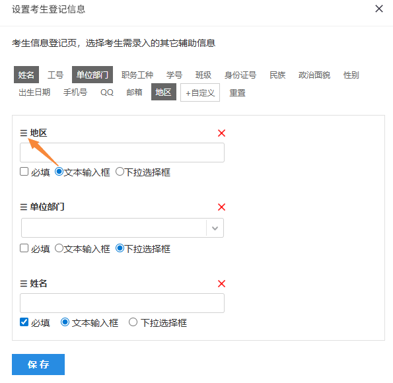Open the 单位部门 dropdown arrow
The height and width of the screenshot is (383, 393).
(x=215, y=228)
